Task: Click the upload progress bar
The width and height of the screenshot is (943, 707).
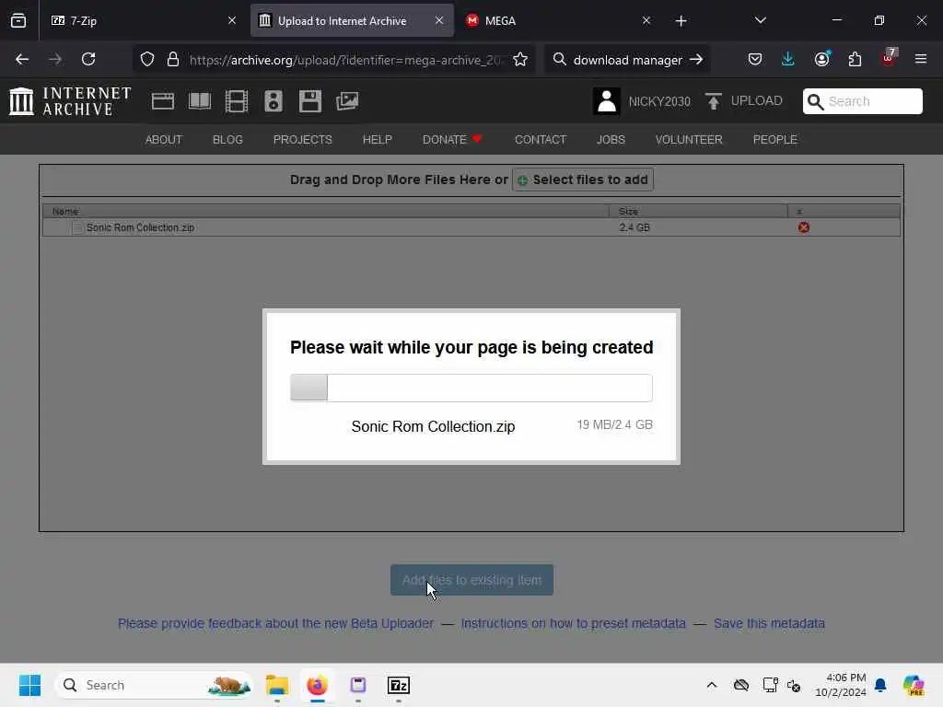Action: [471, 388]
